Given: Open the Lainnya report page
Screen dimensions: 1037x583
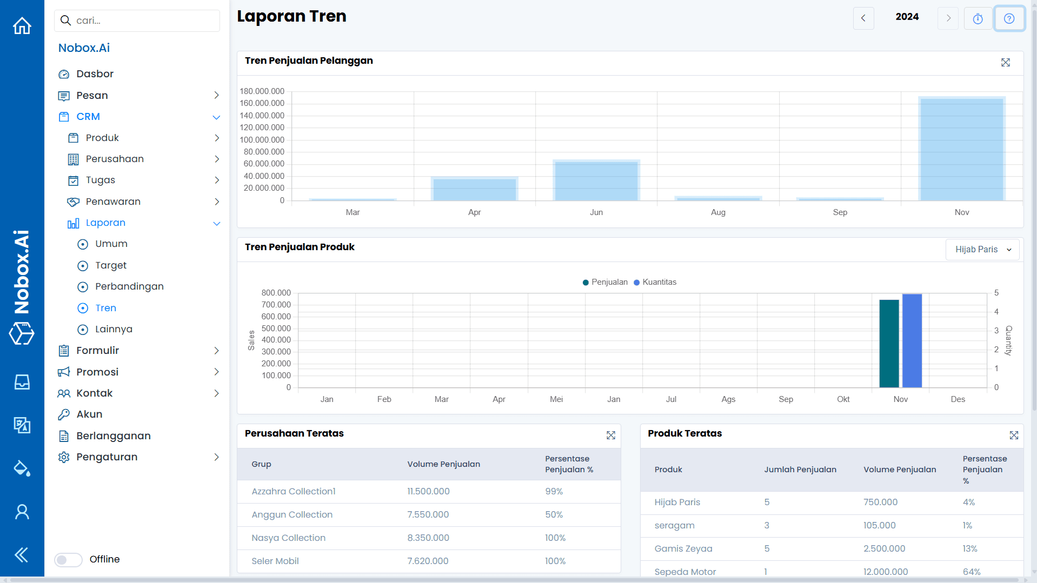Looking at the screenshot, I should point(114,329).
